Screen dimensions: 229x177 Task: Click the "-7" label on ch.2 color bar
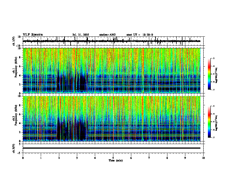tap(213, 137)
